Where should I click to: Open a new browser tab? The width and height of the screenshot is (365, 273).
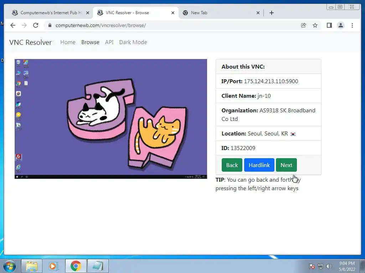pyautogui.click(x=271, y=13)
